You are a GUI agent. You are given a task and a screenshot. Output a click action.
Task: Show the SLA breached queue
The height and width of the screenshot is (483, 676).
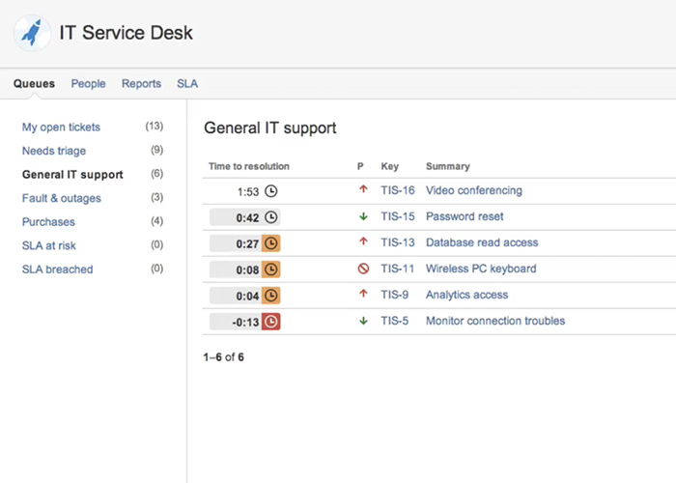[58, 270]
